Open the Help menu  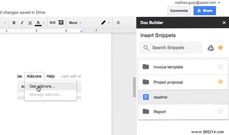pyautogui.click(x=51, y=76)
